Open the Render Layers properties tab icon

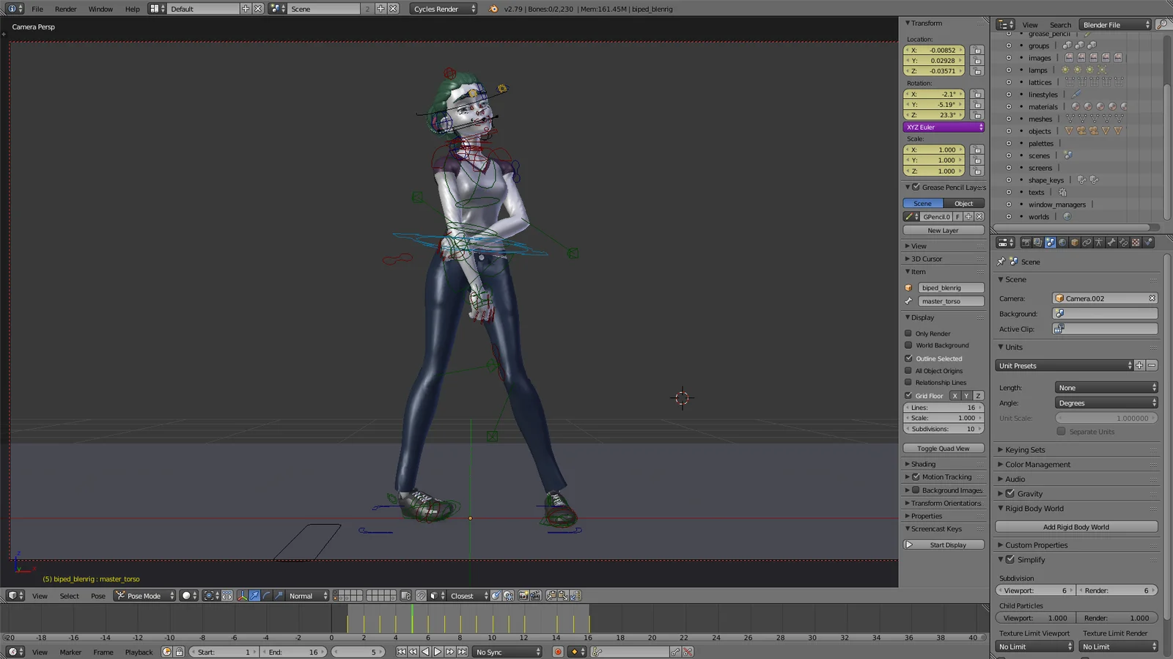[x=1038, y=243]
